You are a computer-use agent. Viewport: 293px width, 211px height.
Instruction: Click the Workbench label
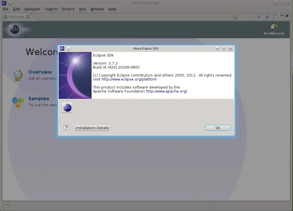[x=274, y=33]
